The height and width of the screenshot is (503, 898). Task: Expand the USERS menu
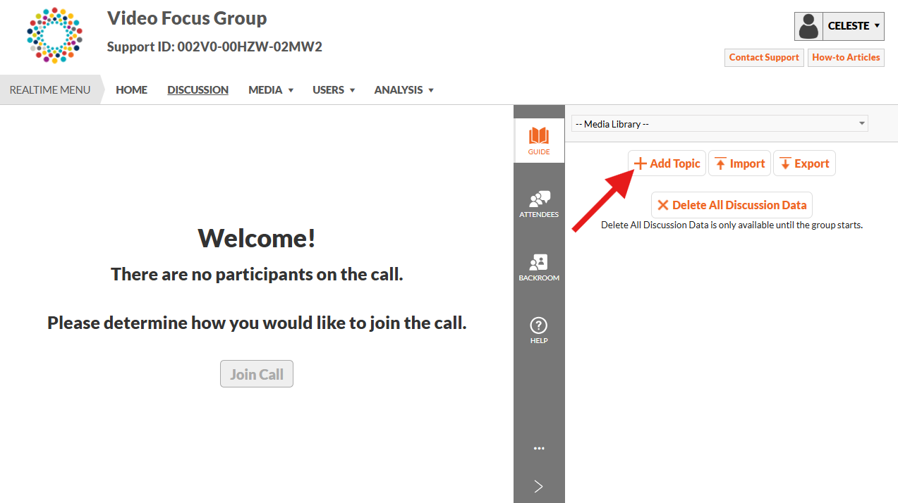pos(334,90)
